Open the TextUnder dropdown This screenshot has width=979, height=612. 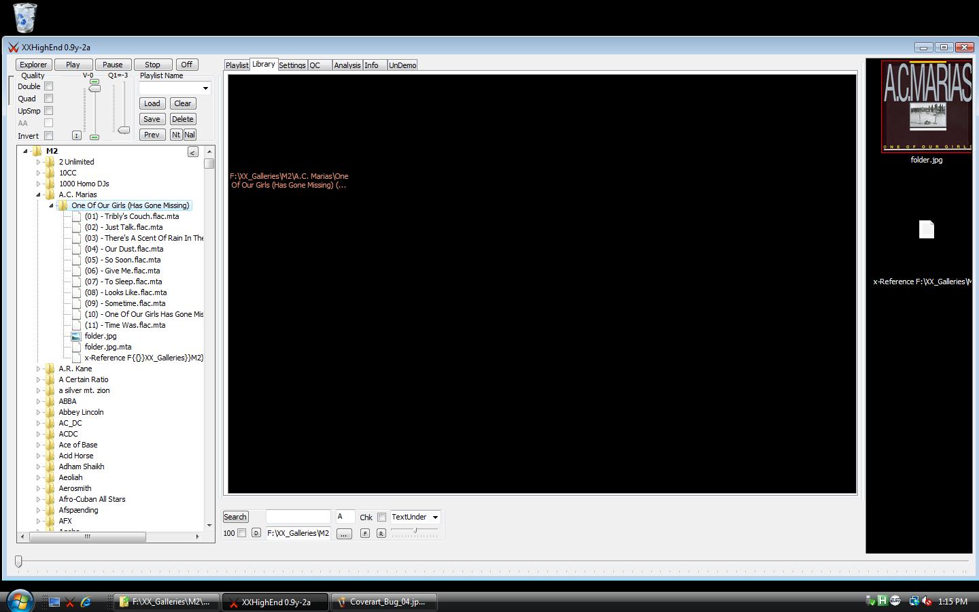(435, 517)
